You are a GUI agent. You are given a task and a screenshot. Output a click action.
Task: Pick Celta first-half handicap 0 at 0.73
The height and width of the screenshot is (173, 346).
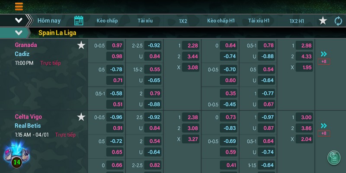pyautogui.click(x=229, y=117)
